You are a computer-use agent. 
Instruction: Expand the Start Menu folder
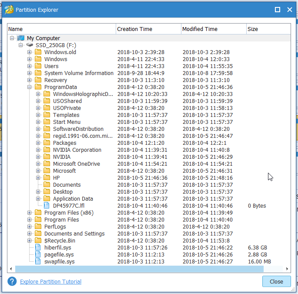pos(38,122)
